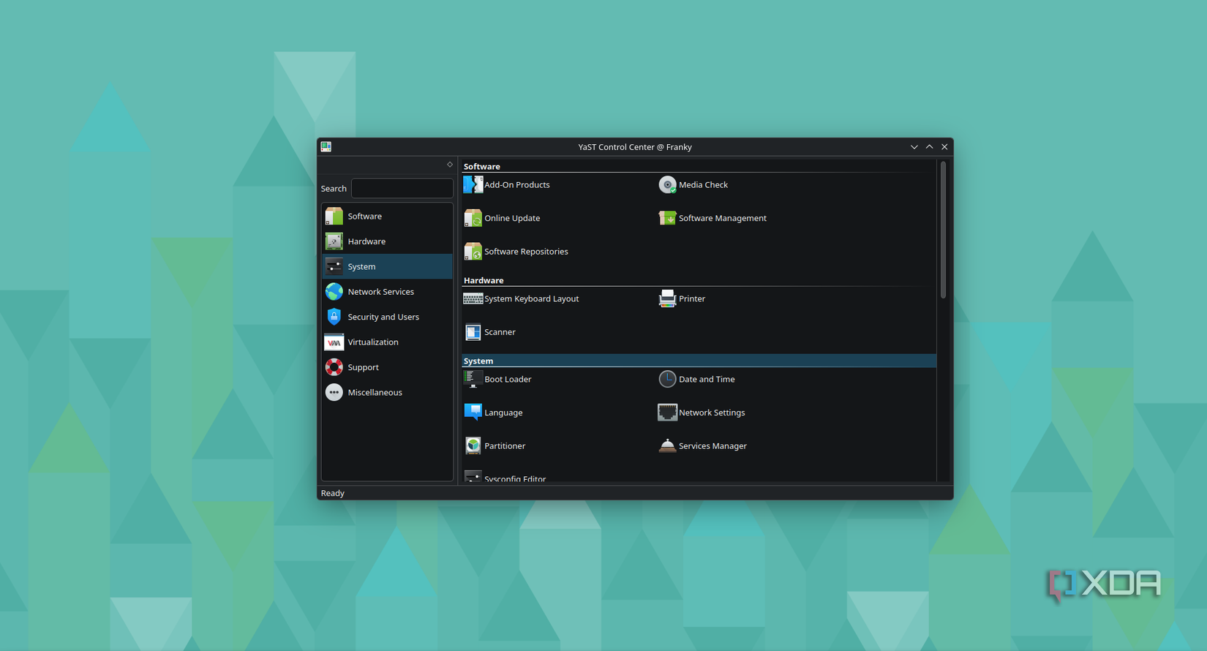Viewport: 1207px width, 651px height.
Task: Open Software Repositories icon
Action: [x=473, y=252]
